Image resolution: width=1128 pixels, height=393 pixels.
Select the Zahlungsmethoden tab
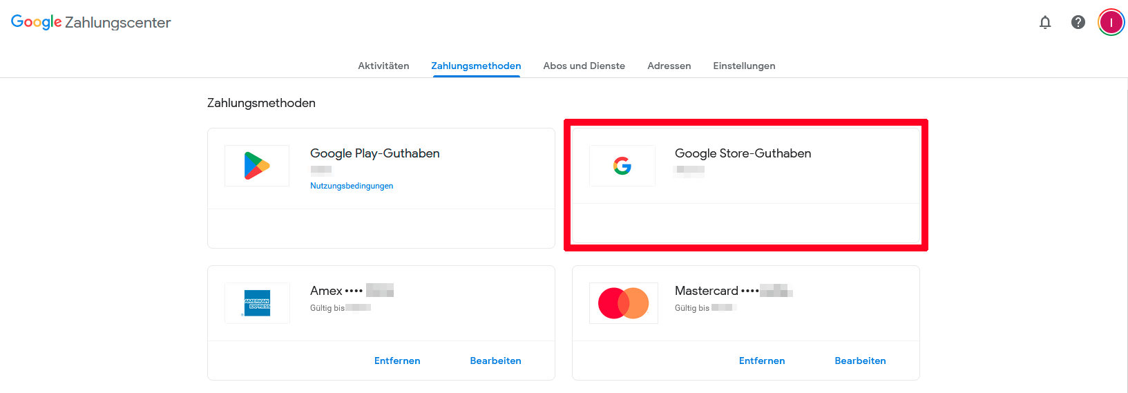tap(476, 66)
